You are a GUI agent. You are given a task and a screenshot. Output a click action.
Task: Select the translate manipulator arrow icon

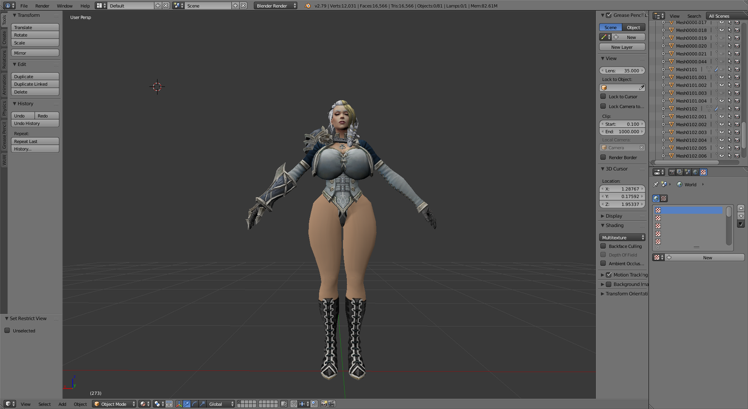[186, 404]
